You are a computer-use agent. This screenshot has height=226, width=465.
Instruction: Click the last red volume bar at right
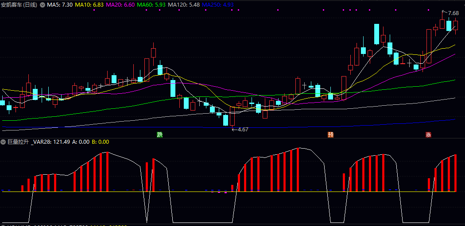(x=455, y=173)
